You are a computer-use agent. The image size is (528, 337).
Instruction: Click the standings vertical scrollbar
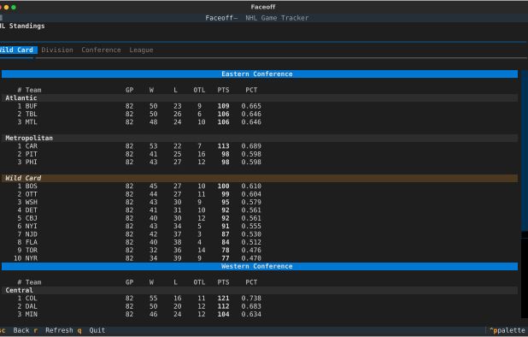(525, 194)
